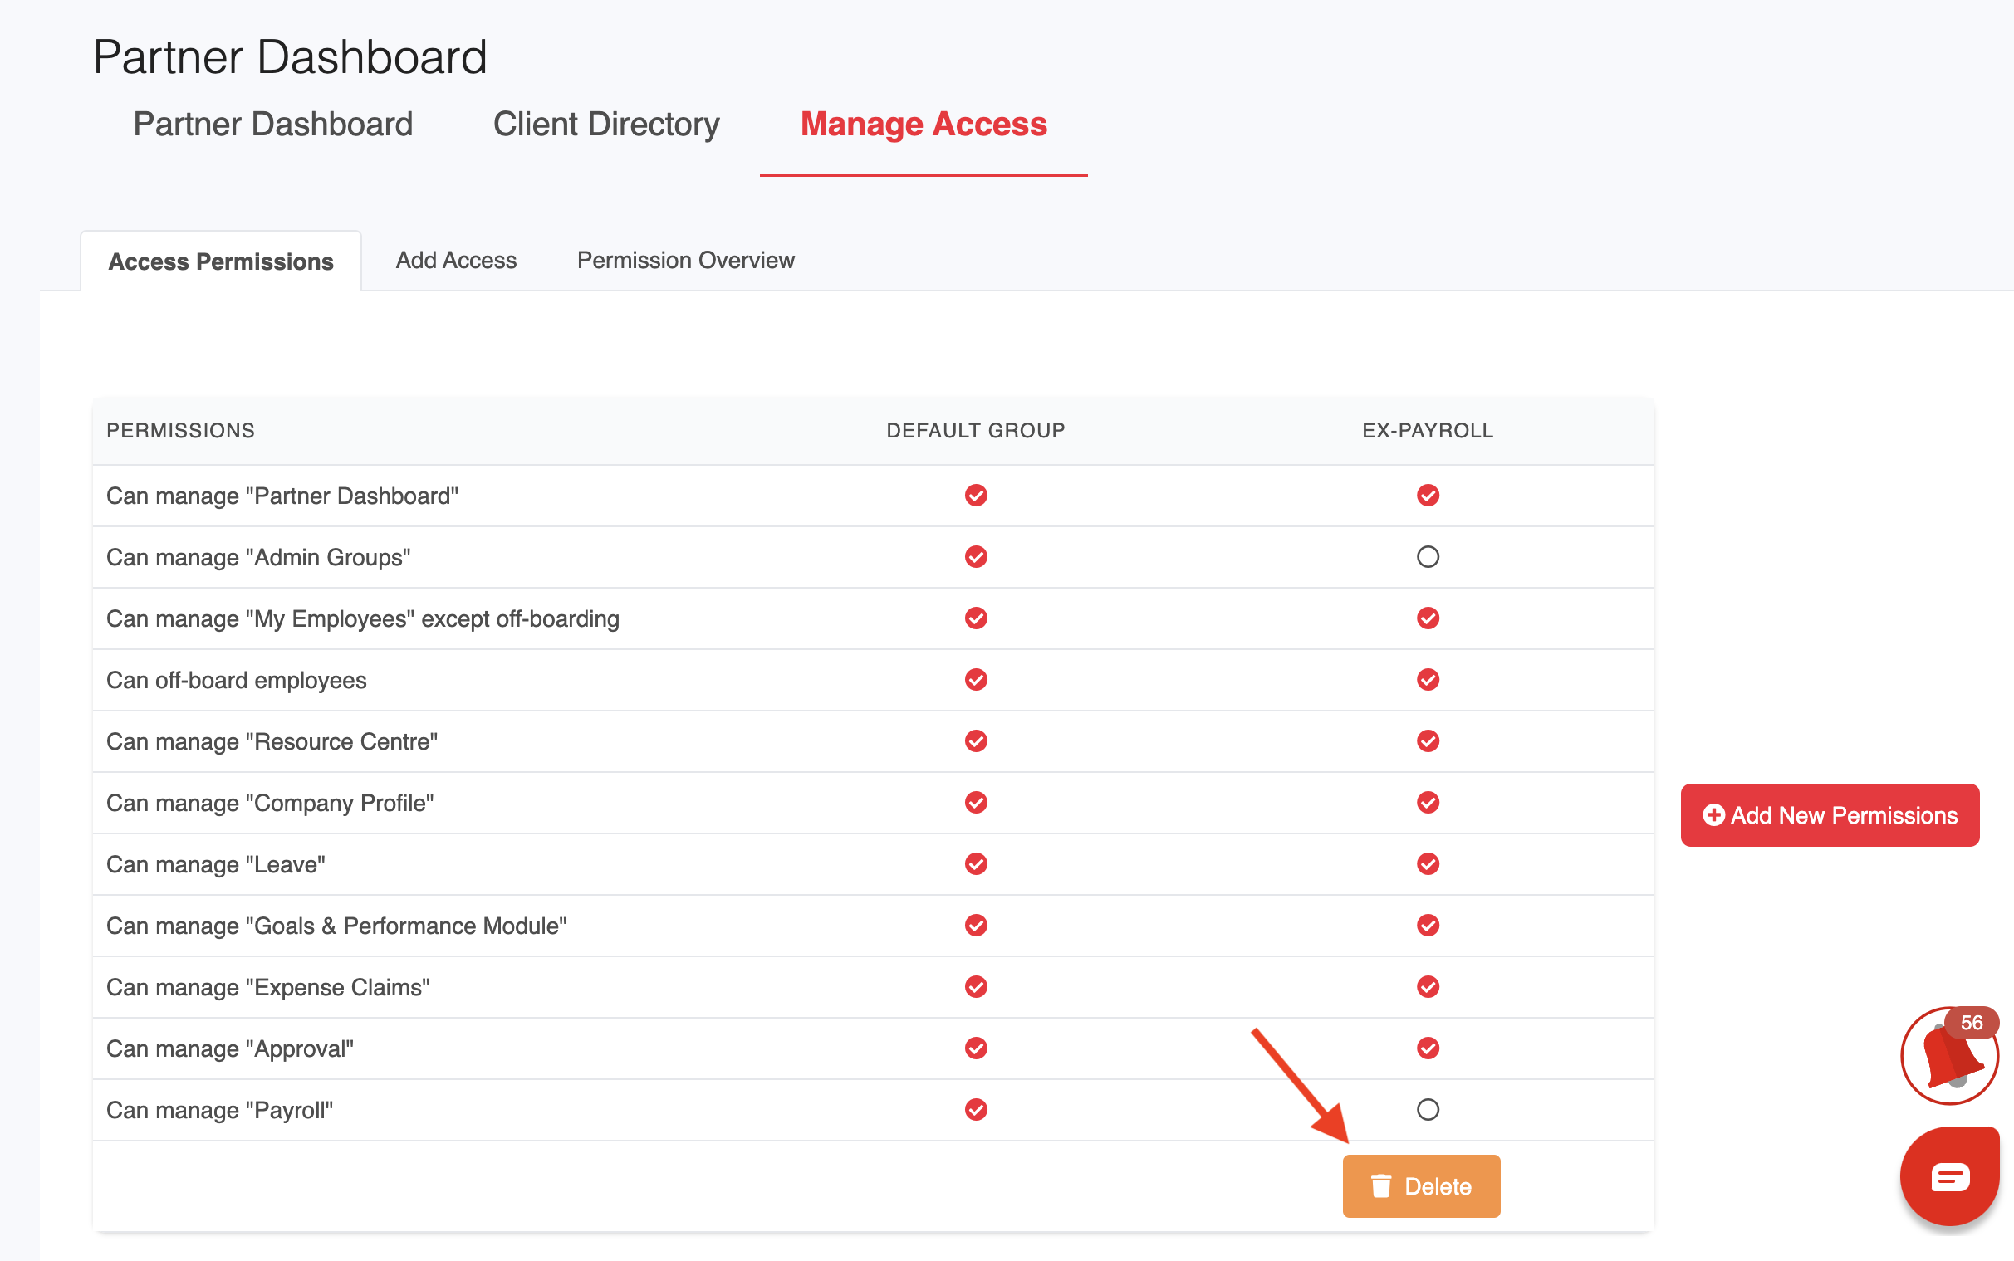Switch to the Add Access tab
Screen dimensions: 2014x1261
[455, 260]
